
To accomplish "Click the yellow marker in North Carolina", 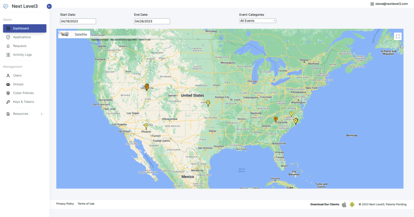I will (x=291, y=114).
